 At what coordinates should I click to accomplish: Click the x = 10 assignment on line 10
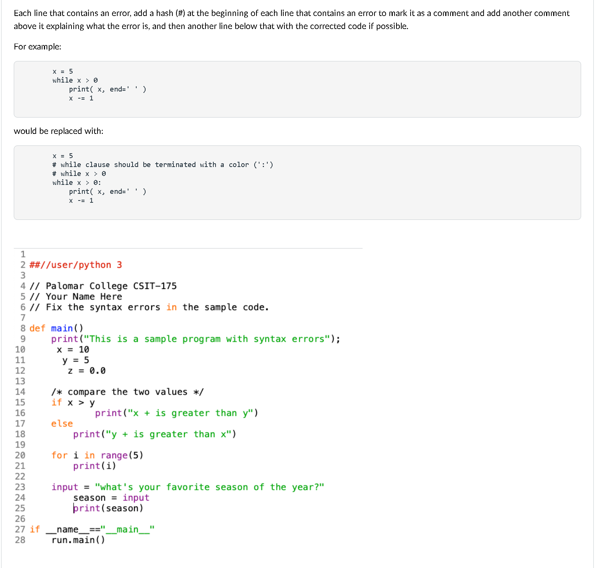pyautogui.click(x=73, y=349)
